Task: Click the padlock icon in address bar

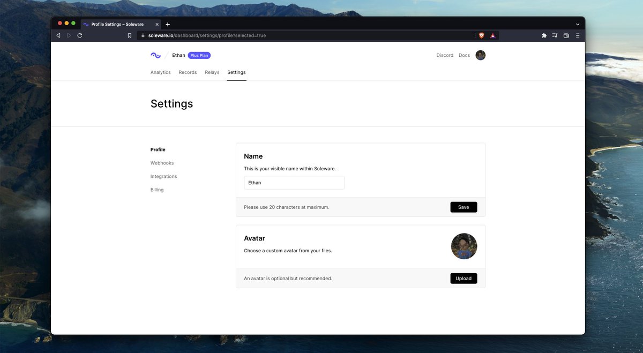Action: tap(143, 35)
